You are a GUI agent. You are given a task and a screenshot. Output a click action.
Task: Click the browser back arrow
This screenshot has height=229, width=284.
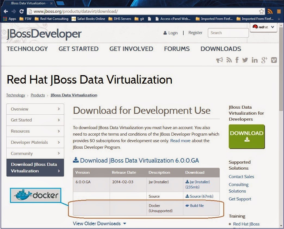pos(6,11)
